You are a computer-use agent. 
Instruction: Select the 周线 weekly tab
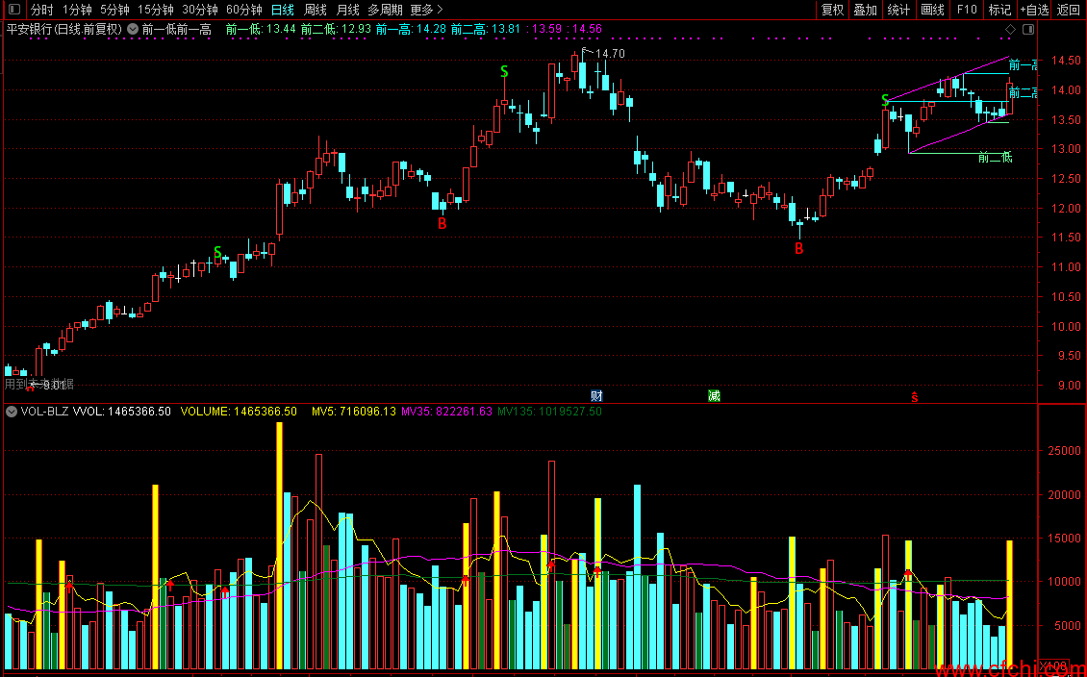point(316,10)
